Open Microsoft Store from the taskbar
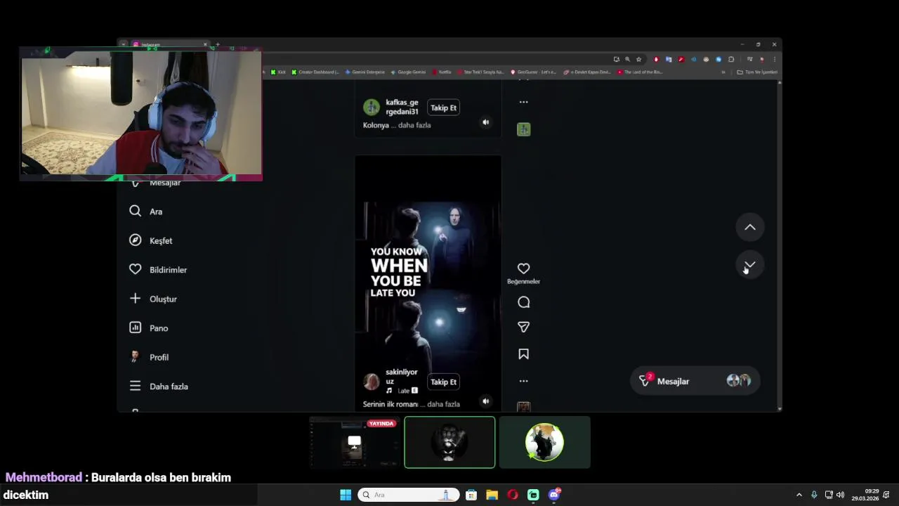899x506 pixels. 471,495
